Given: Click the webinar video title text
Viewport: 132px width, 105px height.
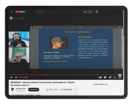Looking at the screenshot, I should click(x=42, y=84).
